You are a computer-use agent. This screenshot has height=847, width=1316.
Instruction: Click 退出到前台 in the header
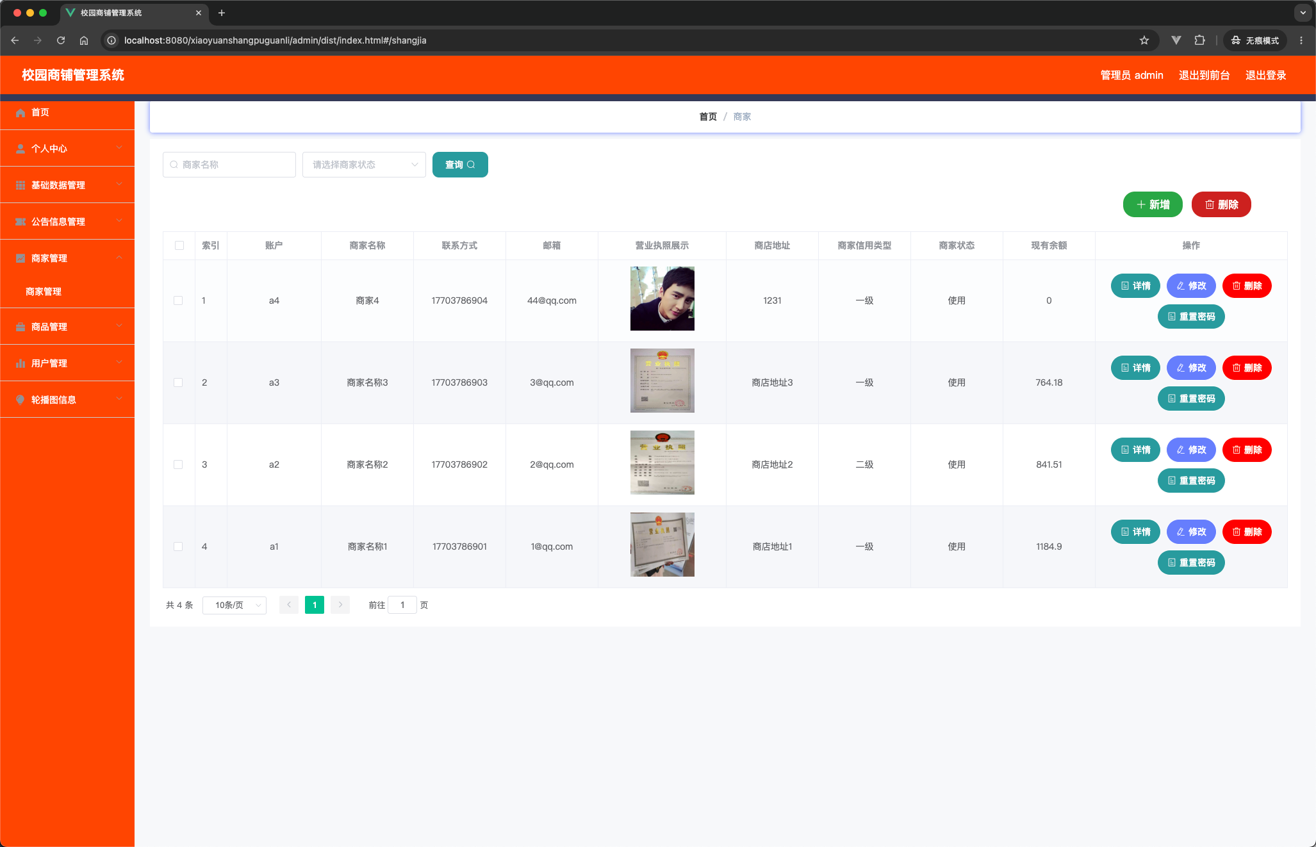click(1205, 76)
